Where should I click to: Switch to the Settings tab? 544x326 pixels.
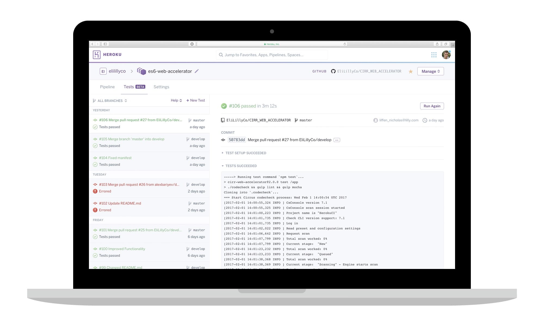pyautogui.click(x=161, y=87)
